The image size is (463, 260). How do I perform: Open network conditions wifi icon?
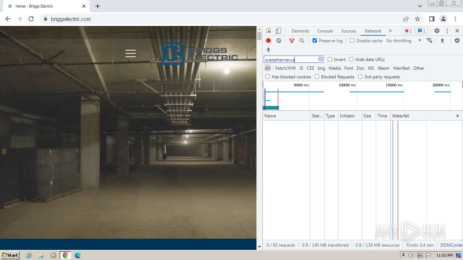[x=429, y=40]
